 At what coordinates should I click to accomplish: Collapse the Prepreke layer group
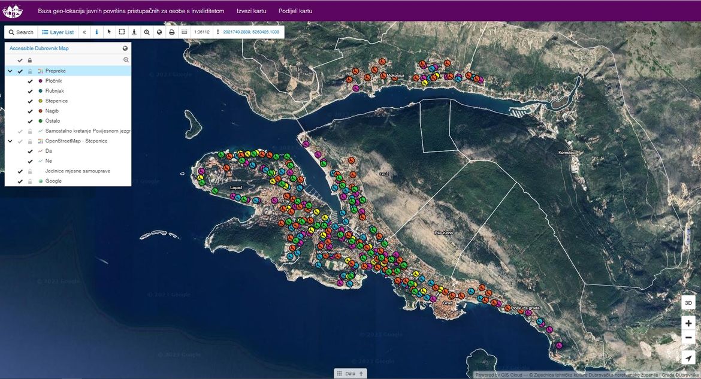(10, 71)
